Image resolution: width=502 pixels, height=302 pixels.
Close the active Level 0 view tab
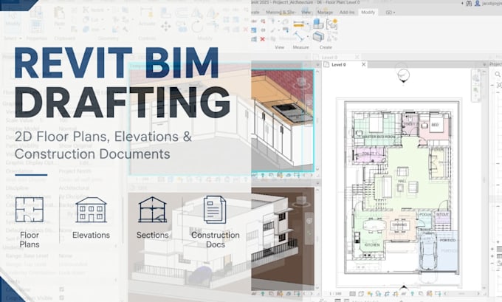point(363,64)
